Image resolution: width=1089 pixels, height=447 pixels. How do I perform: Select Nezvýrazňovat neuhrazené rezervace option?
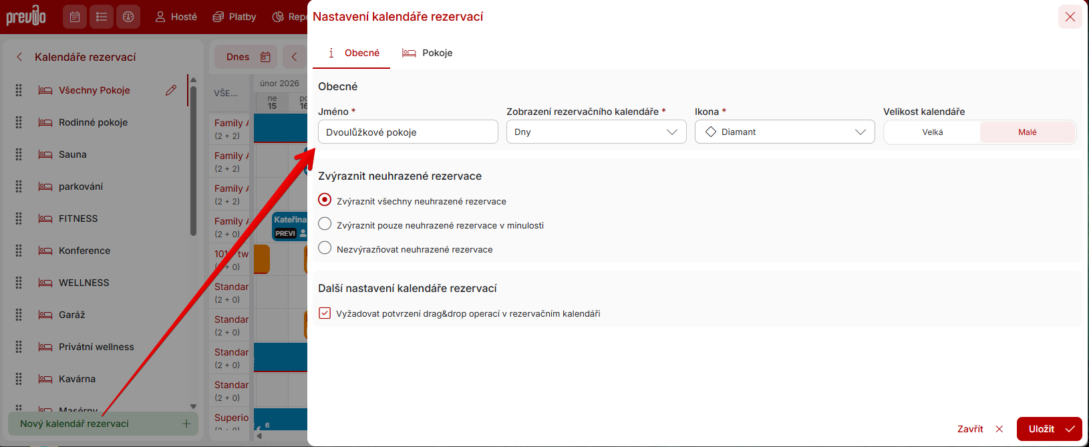click(325, 248)
